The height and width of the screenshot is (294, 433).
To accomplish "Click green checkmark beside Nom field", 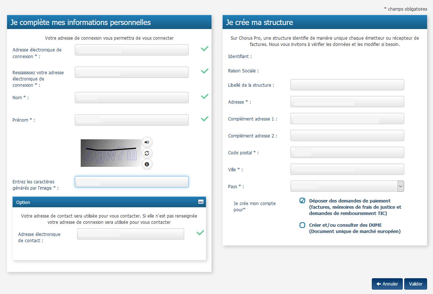I will (x=205, y=96).
